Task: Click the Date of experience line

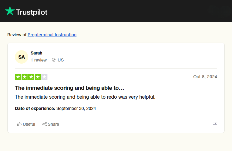Action: pyautogui.click(x=55, y=108)
